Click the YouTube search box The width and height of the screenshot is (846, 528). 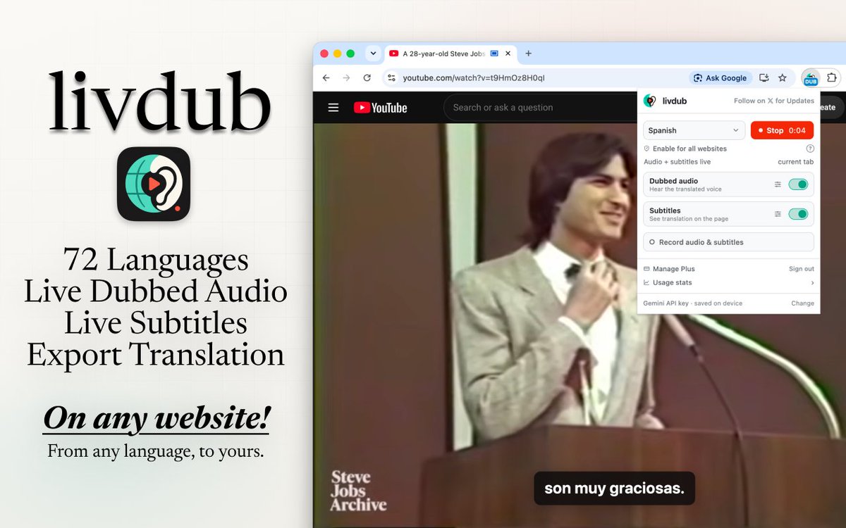click(539, 108)
